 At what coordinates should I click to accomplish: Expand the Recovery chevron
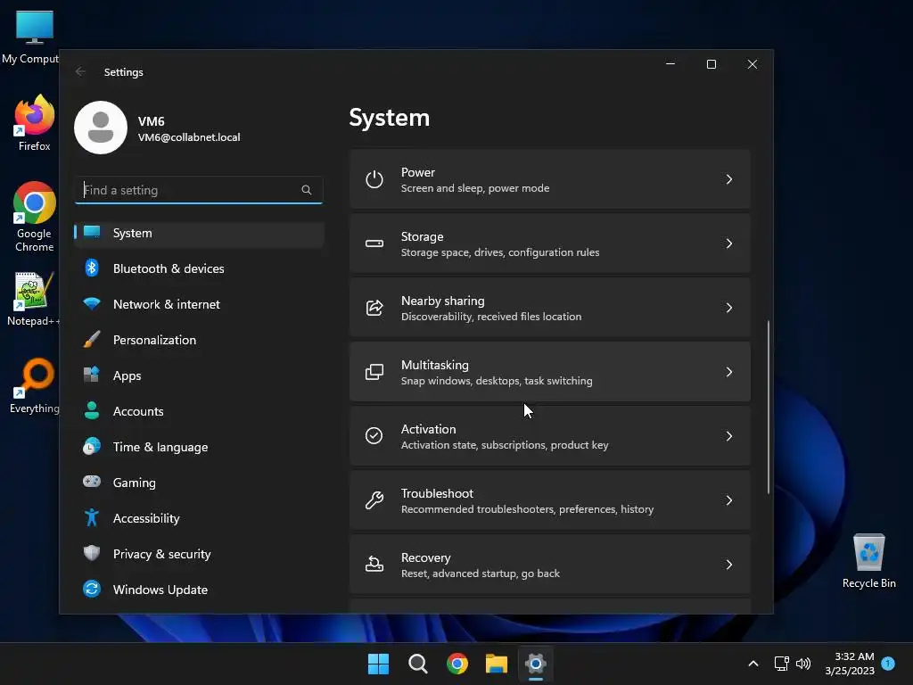[x=729, y=564]
